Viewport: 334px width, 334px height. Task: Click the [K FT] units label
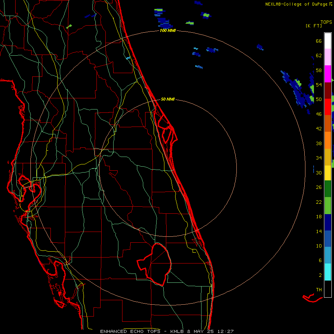click(314, 26)
